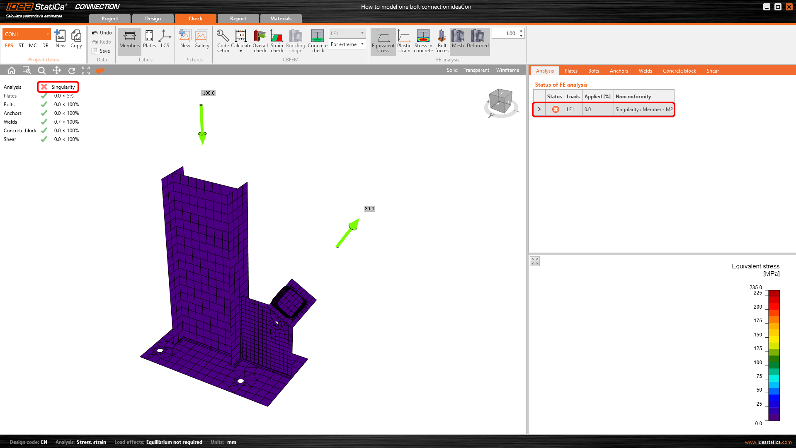
Task: Switch the view to Wireframe
Action: 507,70
